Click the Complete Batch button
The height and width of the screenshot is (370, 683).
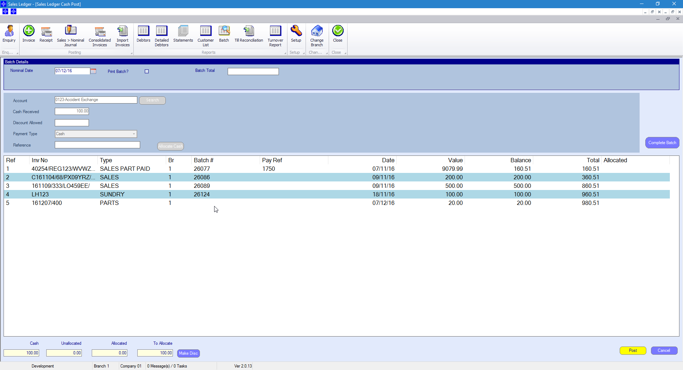(x=662, y=143)
